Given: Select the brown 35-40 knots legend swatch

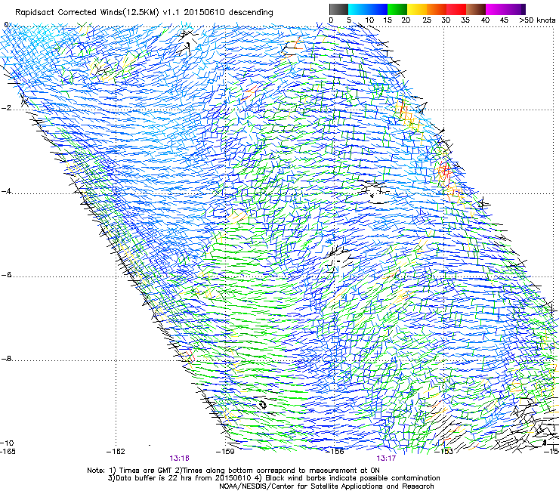Looking at the screenshot, I should [x=476, y=9].
